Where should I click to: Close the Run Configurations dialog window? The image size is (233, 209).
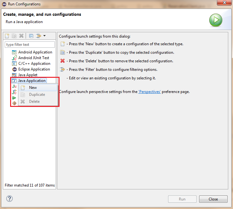[224, 3]
